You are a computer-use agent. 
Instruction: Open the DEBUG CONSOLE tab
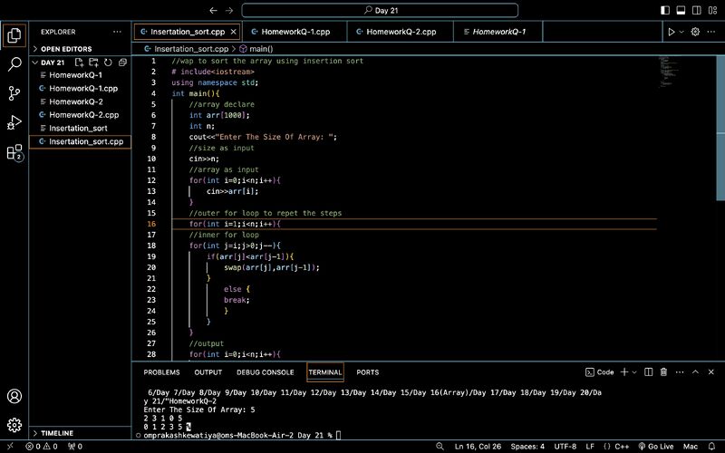[265, 372]
